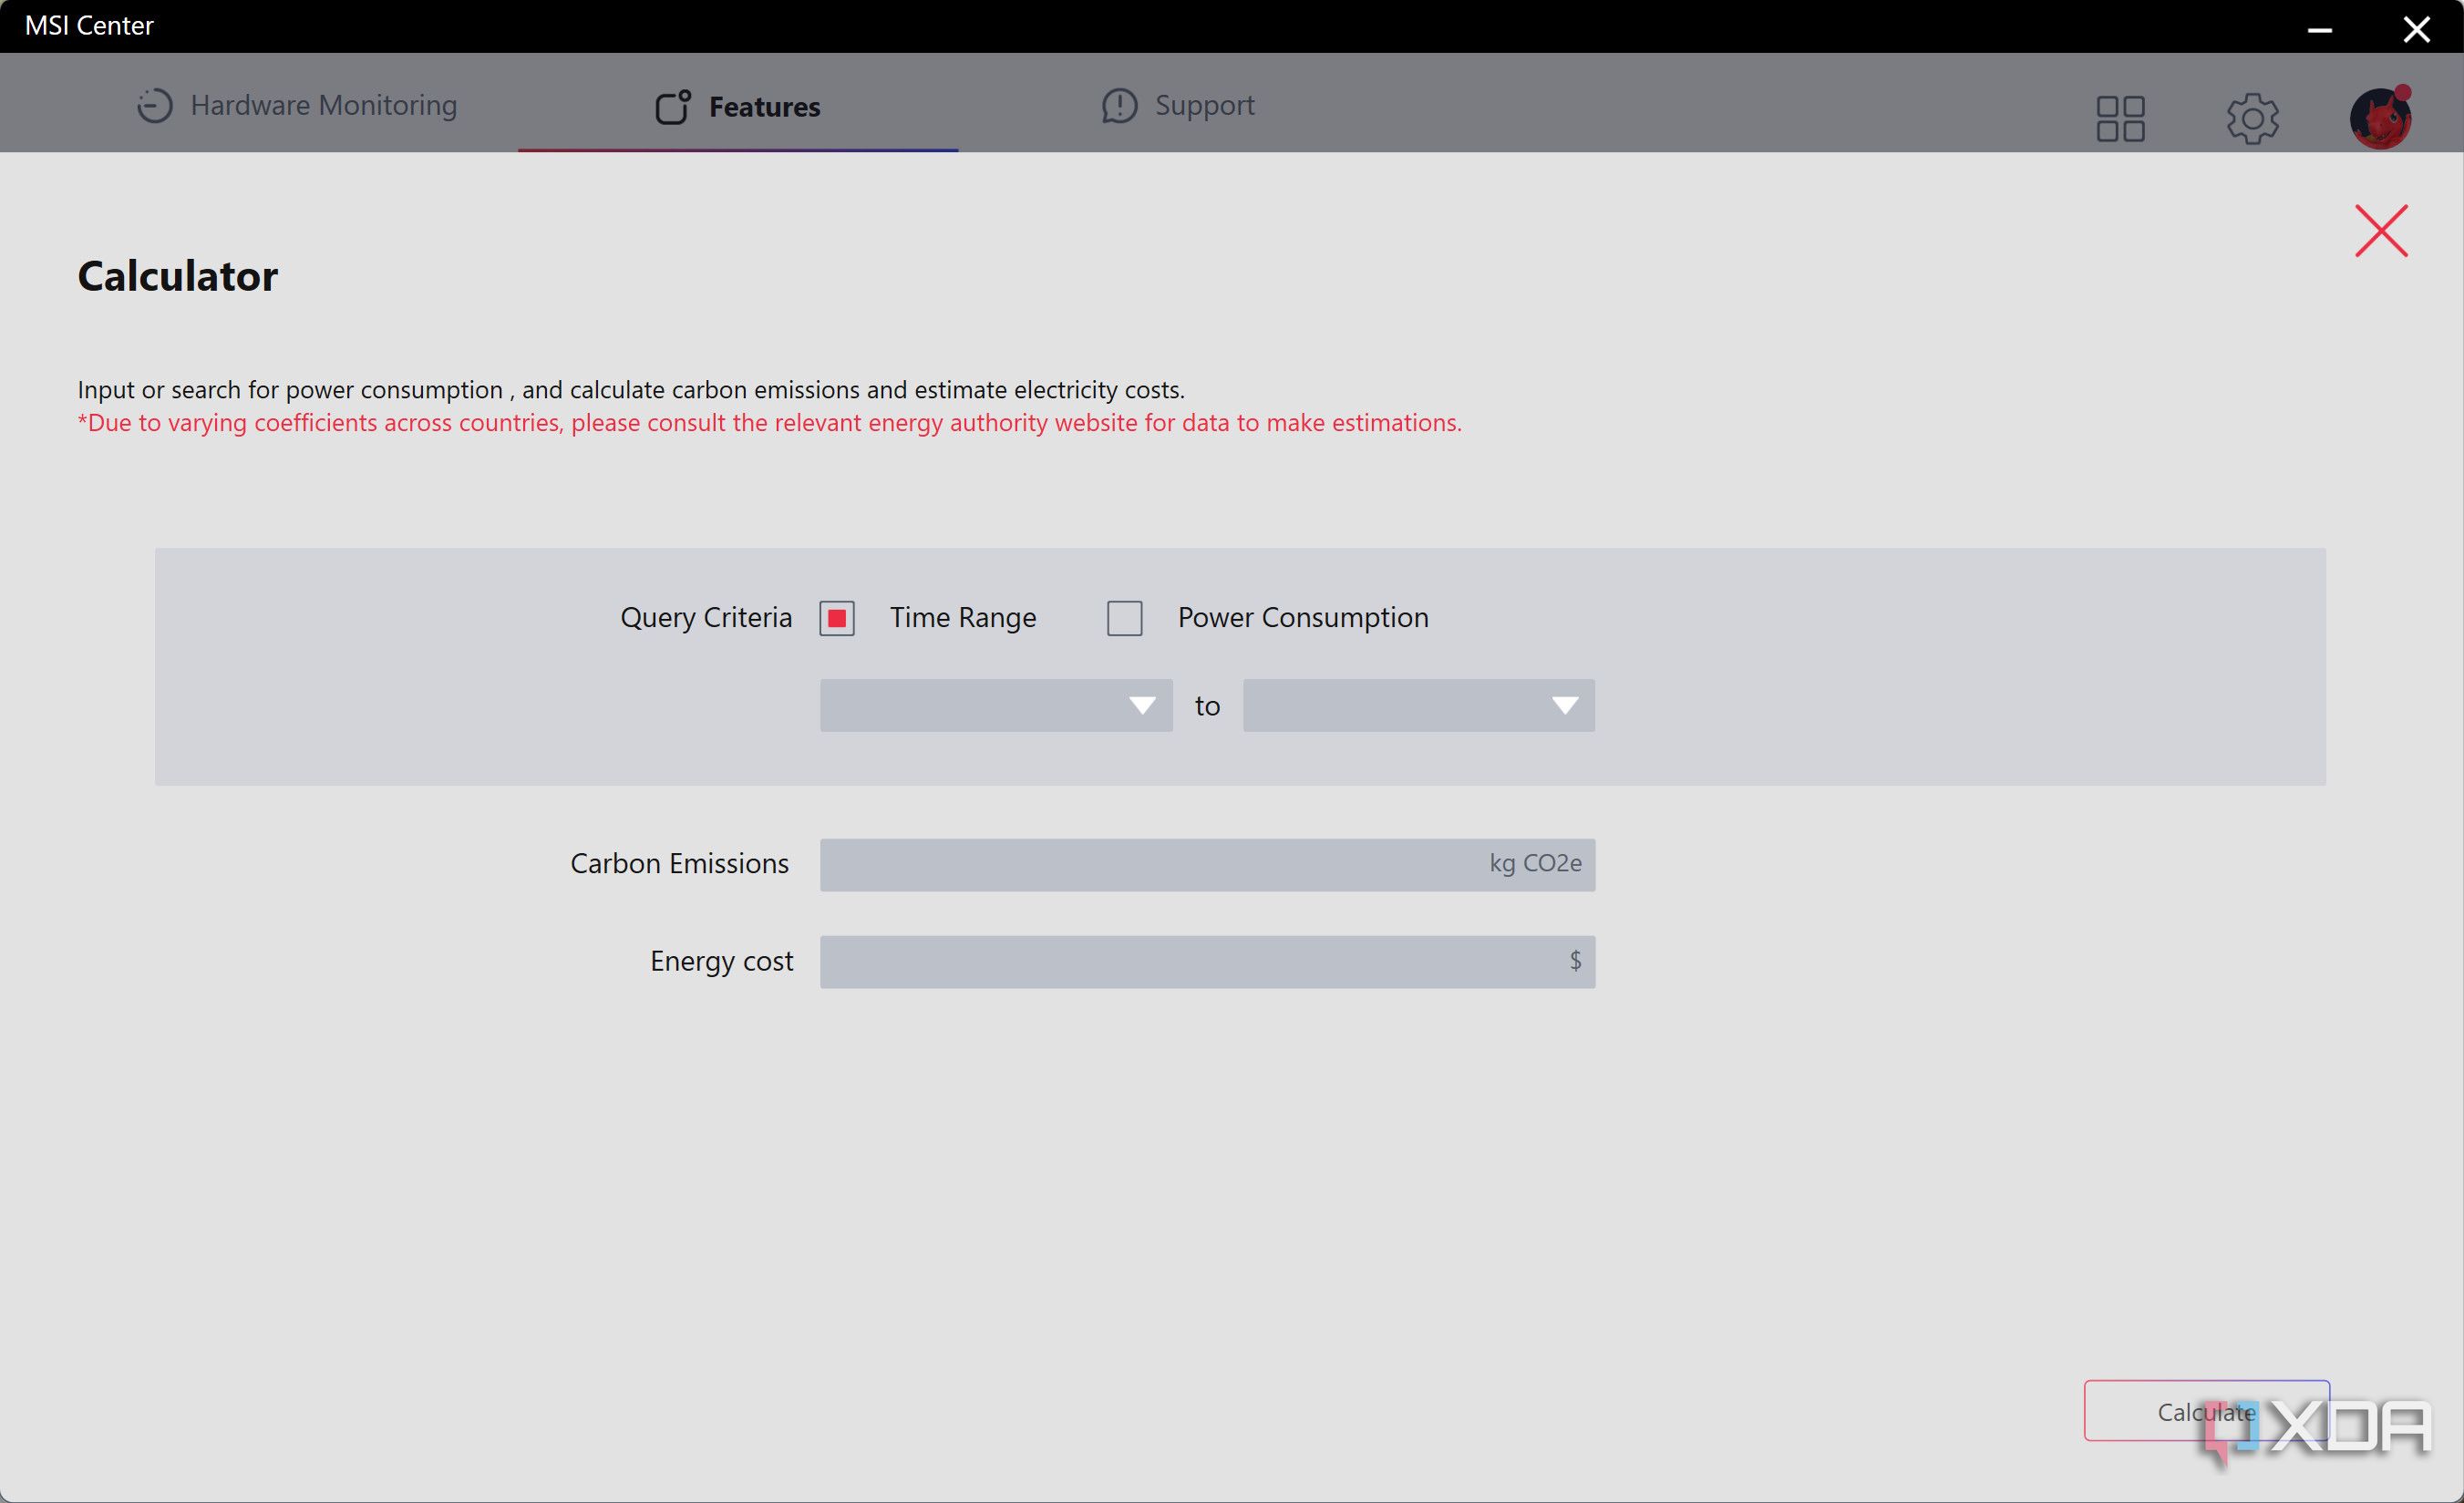Screen dimensions: 2464x1503
Task: Click the Energy cost label
Action: click(x=722, y=961)
